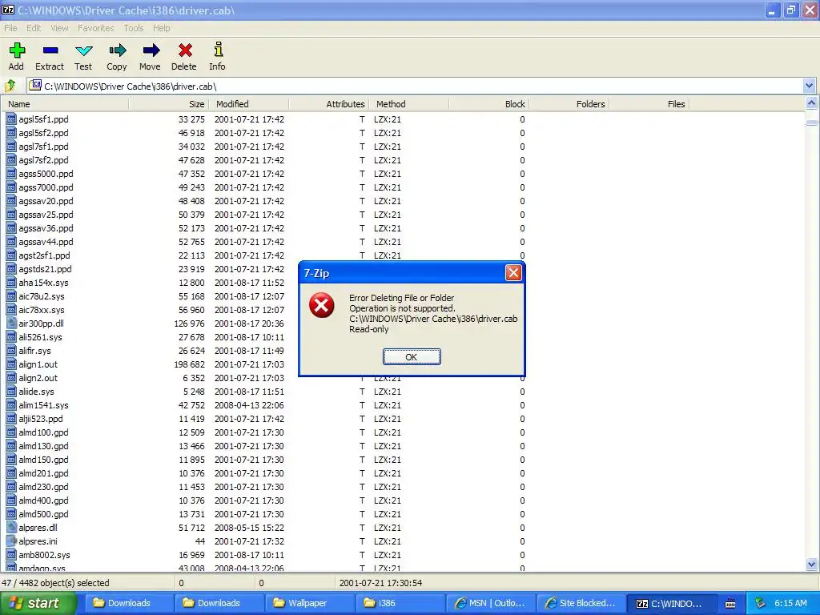Click the Folders column header

pos(569,104)
